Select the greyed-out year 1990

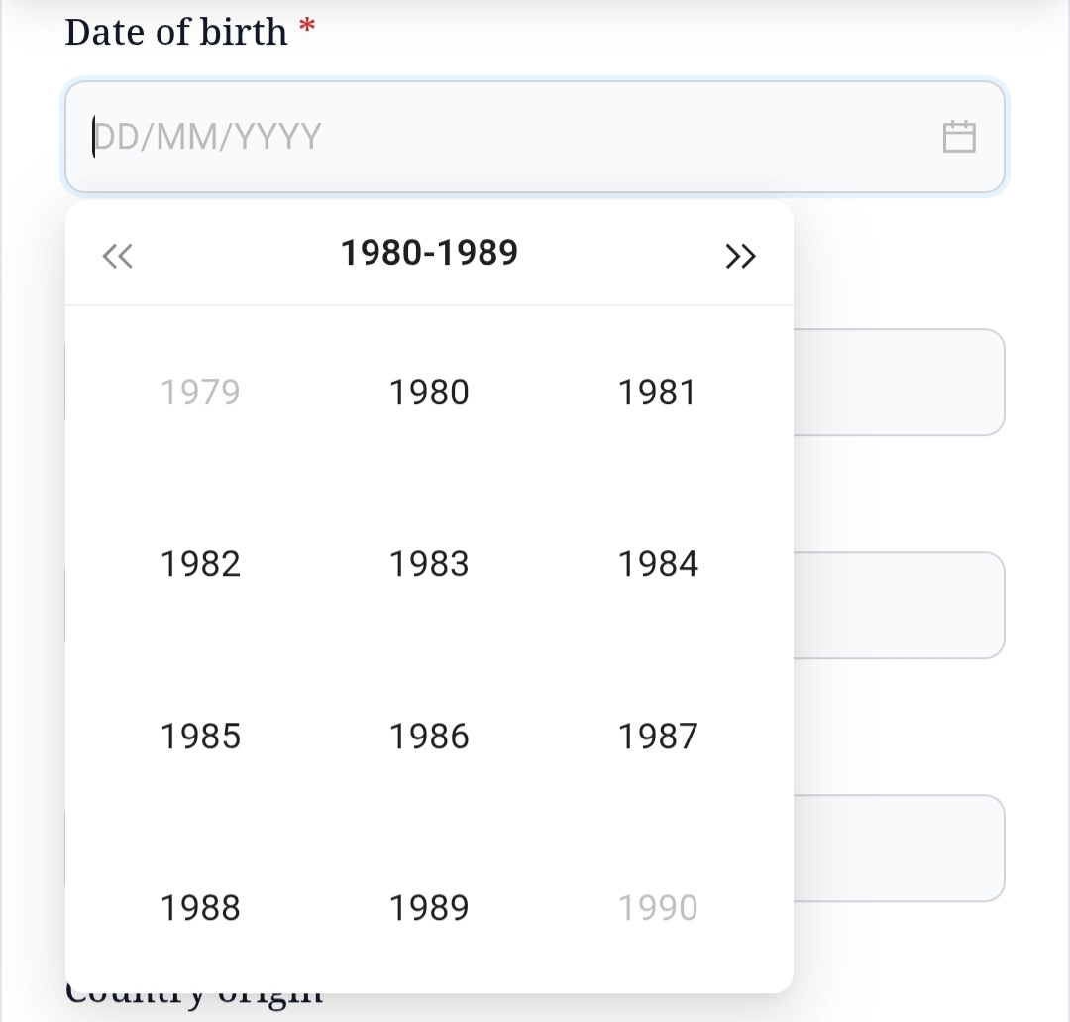tap(658, 908)
